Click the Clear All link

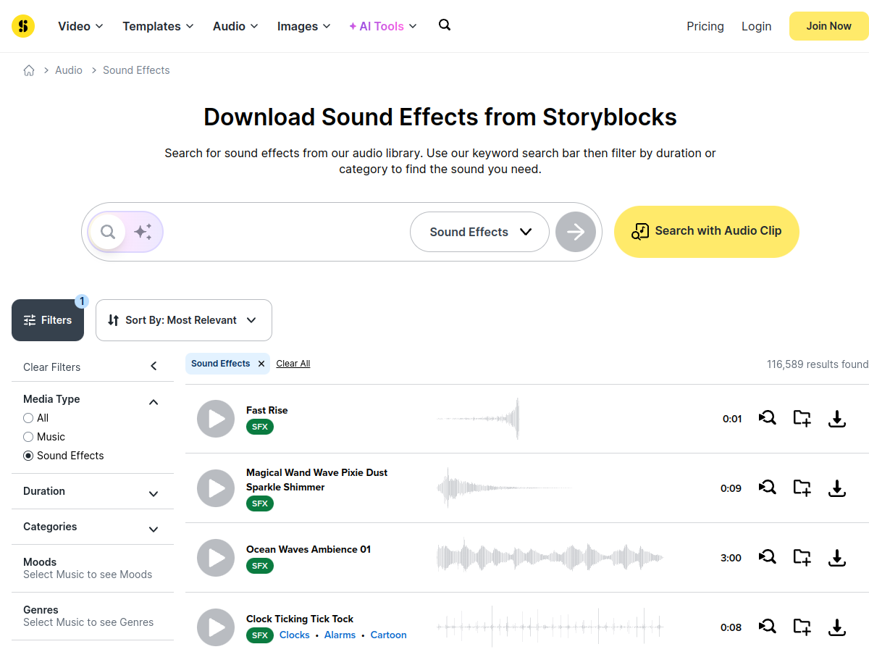293,364
